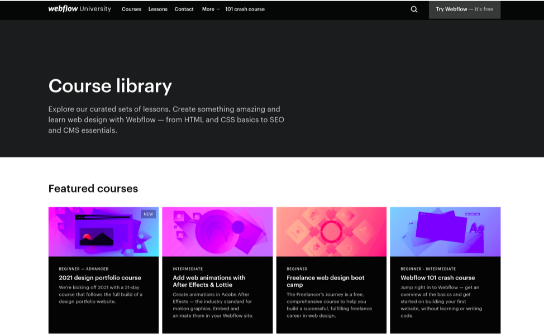544x336 pixels.
Task: Click the Course library heading
Action: click(110, 86)
